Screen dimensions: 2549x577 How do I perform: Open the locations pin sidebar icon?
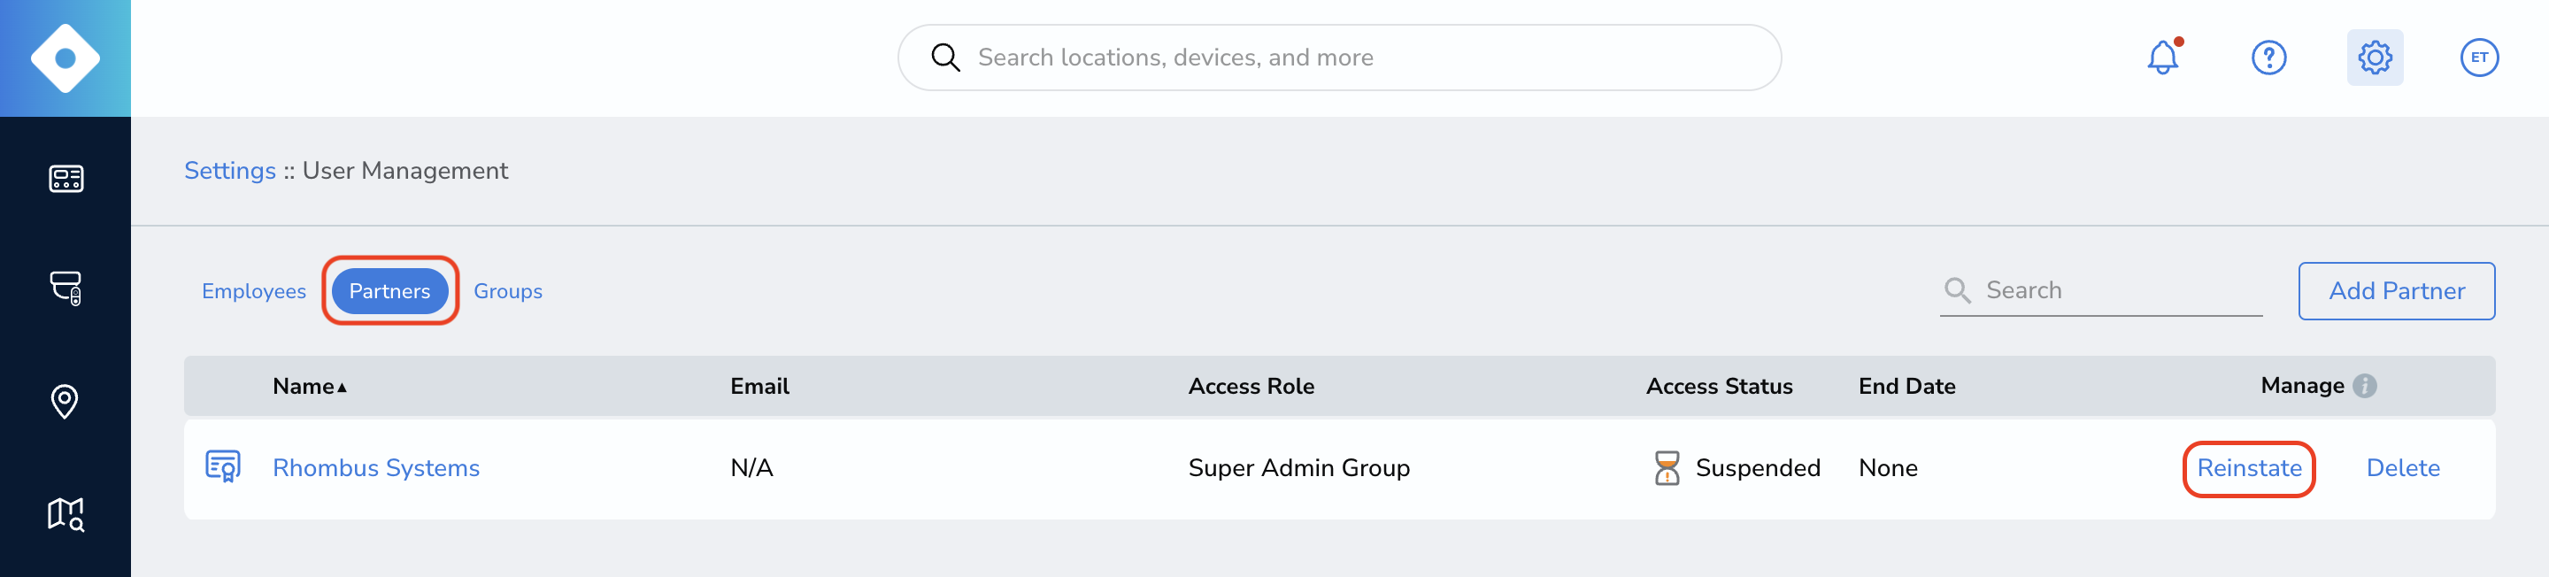pyautogui.click(x=65, y=402)
